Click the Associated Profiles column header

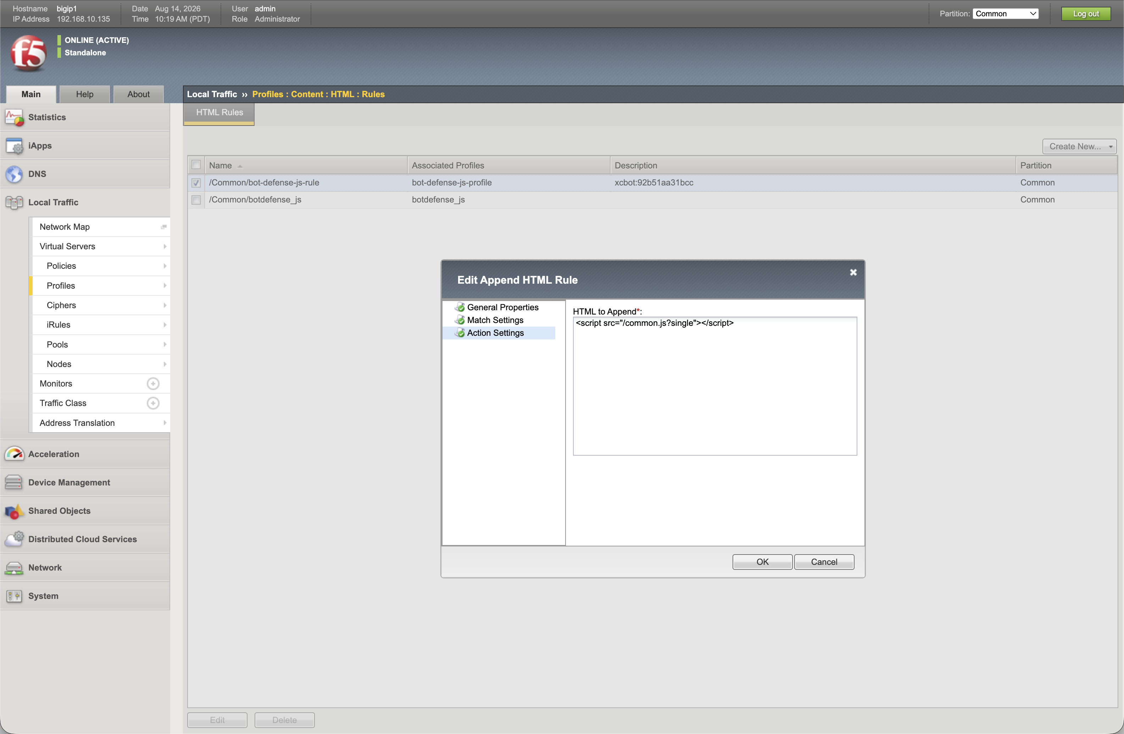508,165
